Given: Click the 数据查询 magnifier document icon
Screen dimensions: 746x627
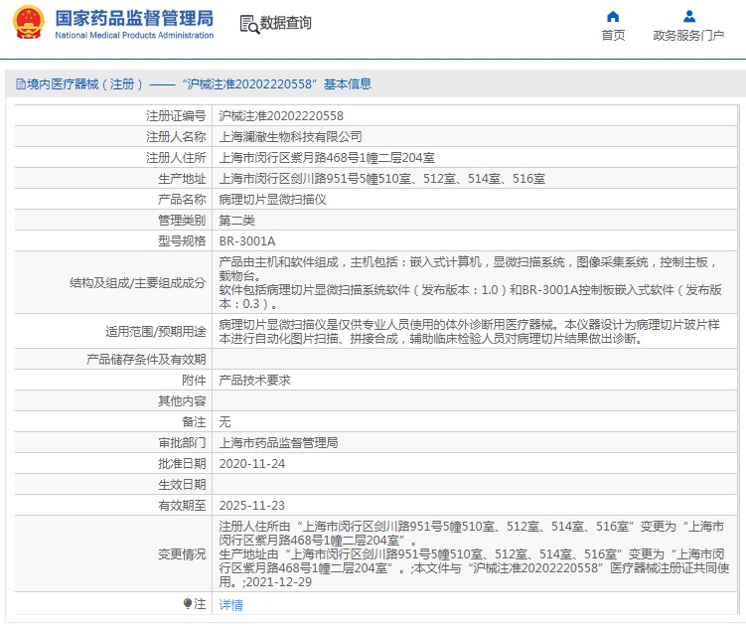Looking at the screenshot, I should pos(248,24).
